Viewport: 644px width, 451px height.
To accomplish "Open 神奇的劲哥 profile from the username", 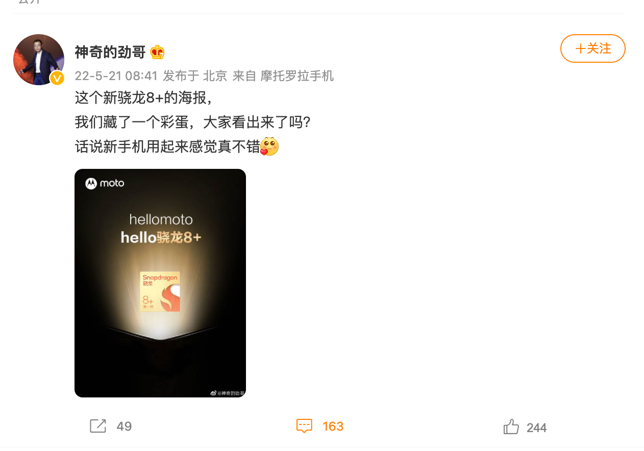I will [110, 52].
